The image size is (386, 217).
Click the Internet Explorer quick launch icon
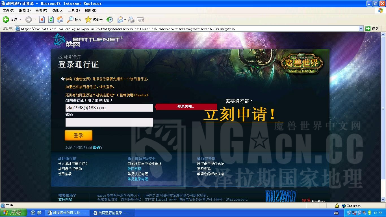pyautogui.click(x=39, y=213)
